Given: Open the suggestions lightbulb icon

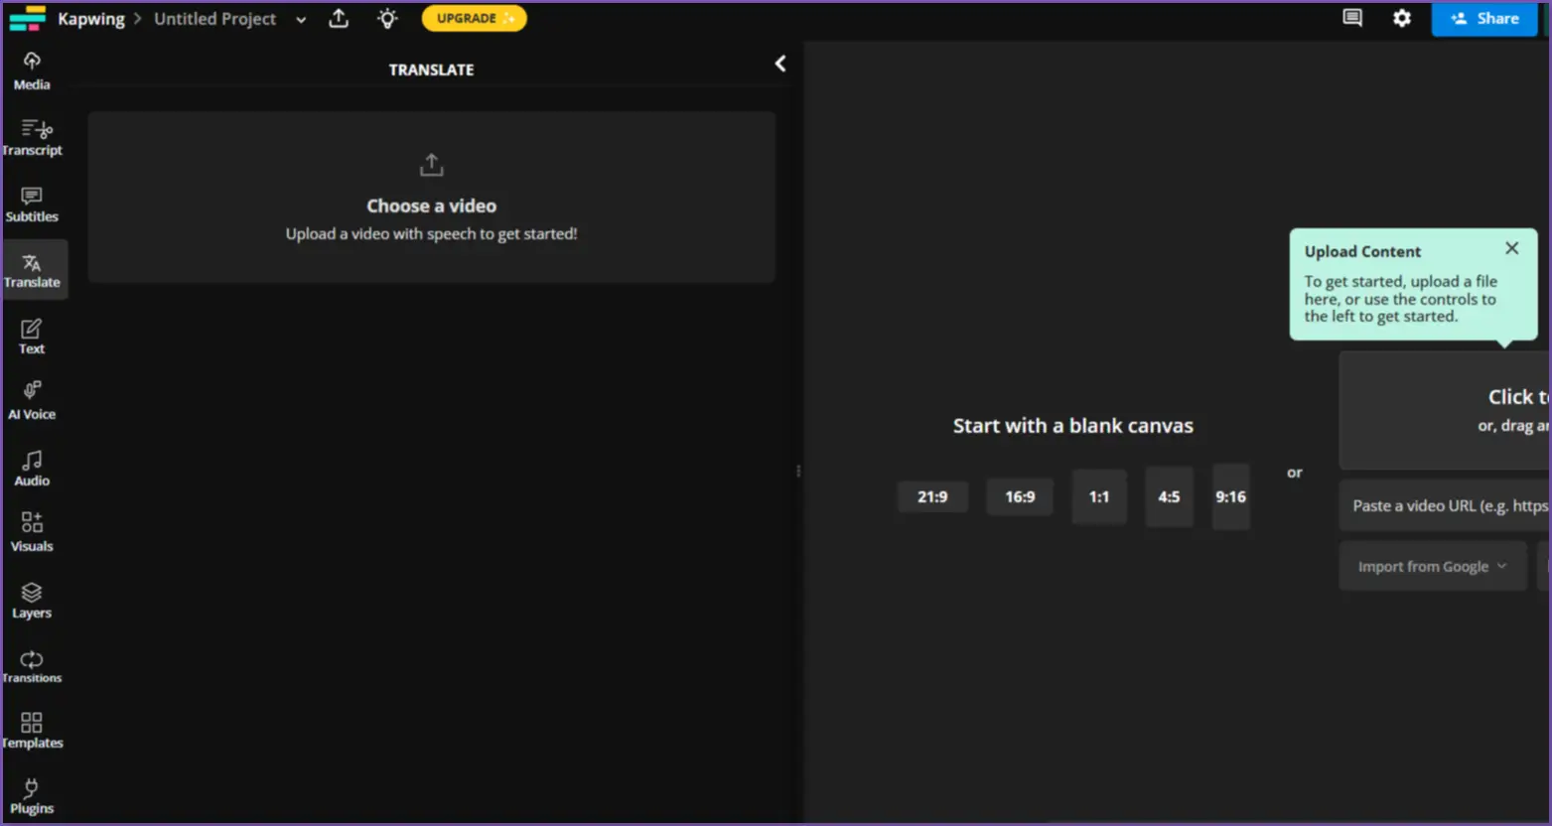Looking at the screenshot, I should tap(387, 18).
